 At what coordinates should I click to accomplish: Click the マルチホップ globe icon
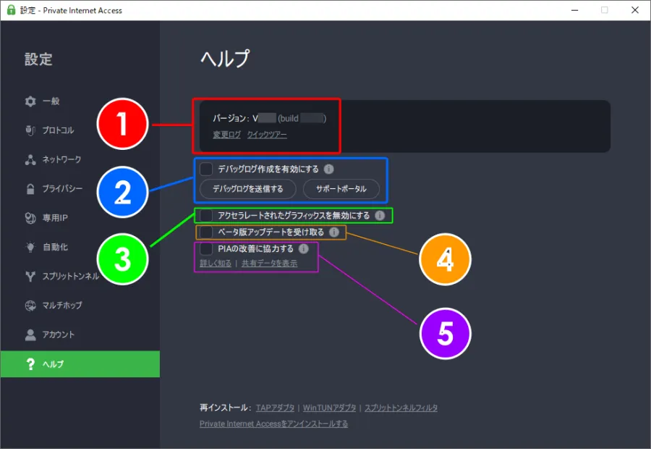point(30,306)
